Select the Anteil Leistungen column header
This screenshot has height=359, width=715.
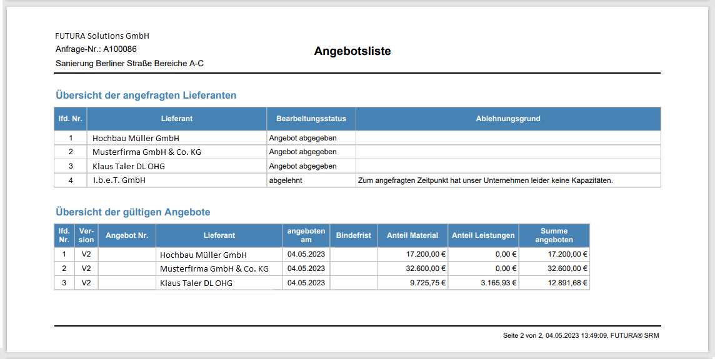[483, 235]
